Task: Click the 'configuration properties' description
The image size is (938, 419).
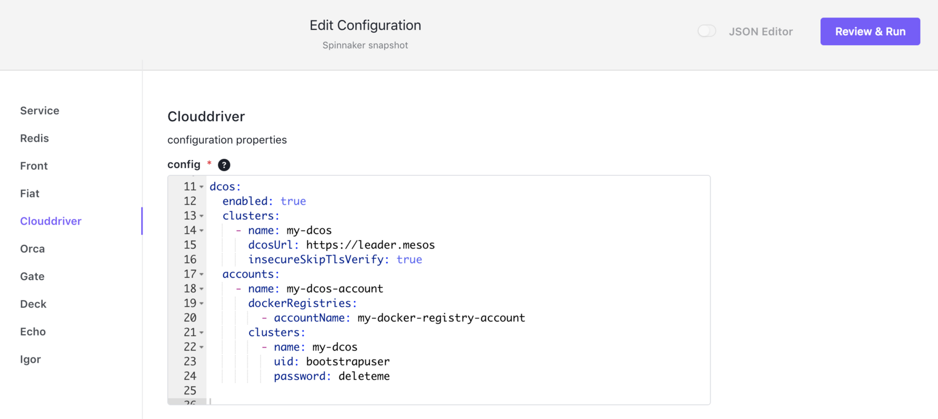Action: 227,140
